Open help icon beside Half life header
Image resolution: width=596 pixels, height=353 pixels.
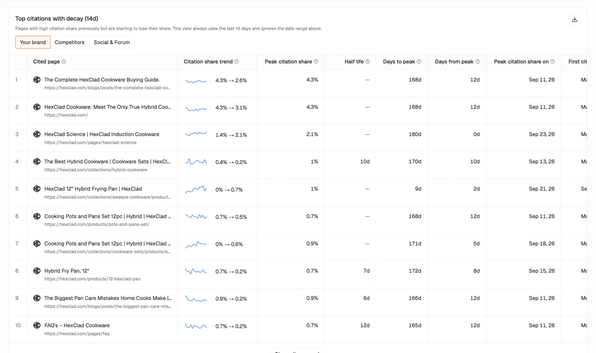pyautogui.click(x=368, y=61)
